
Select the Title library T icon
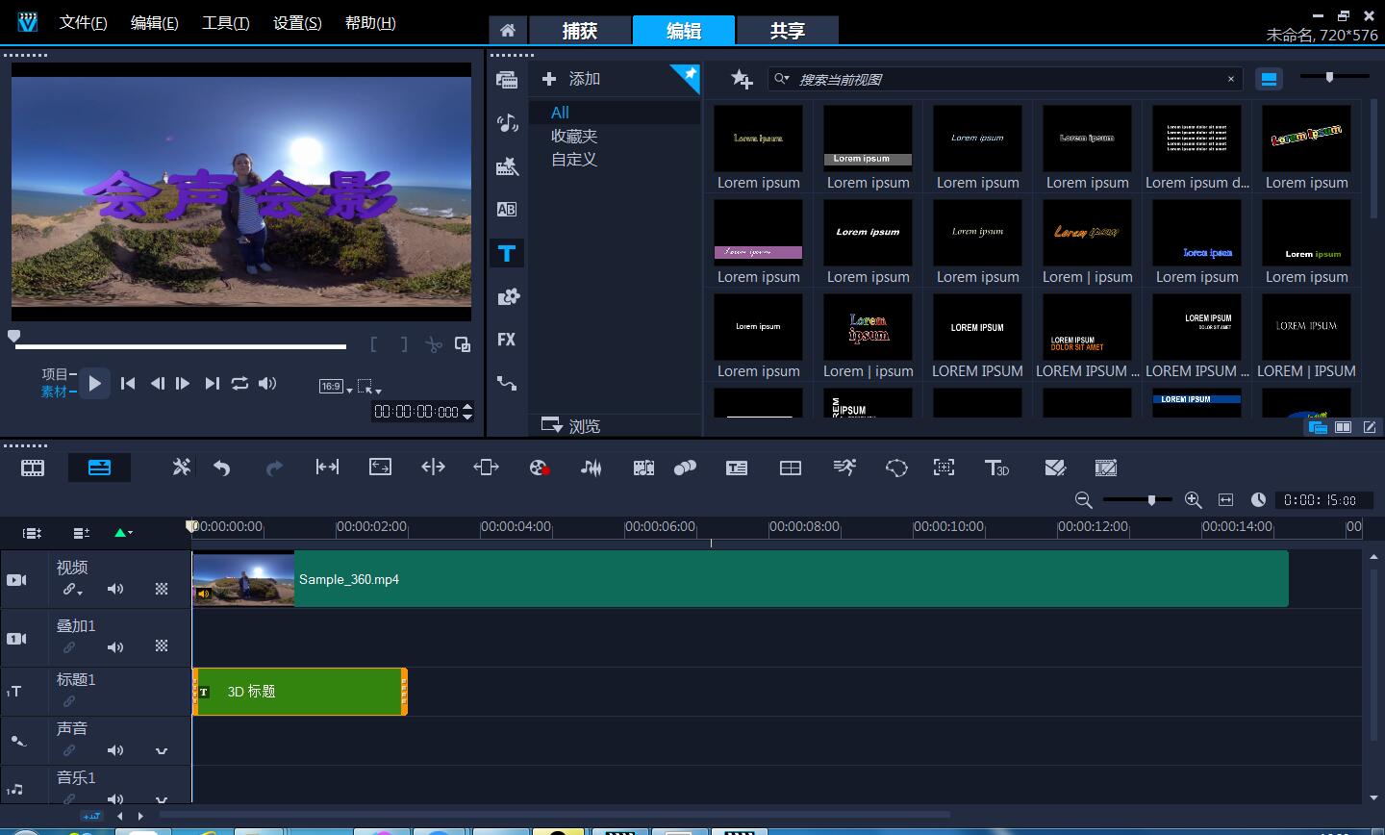(507, 254)
